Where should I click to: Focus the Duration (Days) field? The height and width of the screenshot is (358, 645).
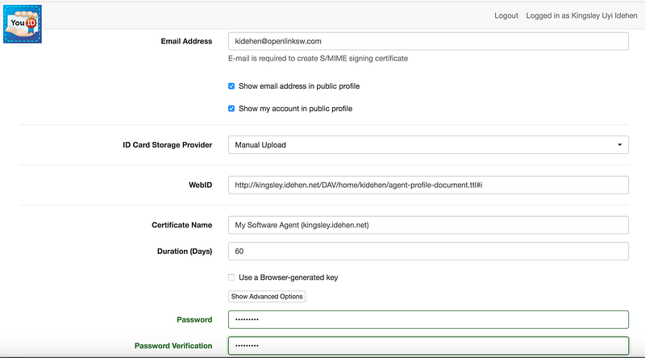pos(428,251)
